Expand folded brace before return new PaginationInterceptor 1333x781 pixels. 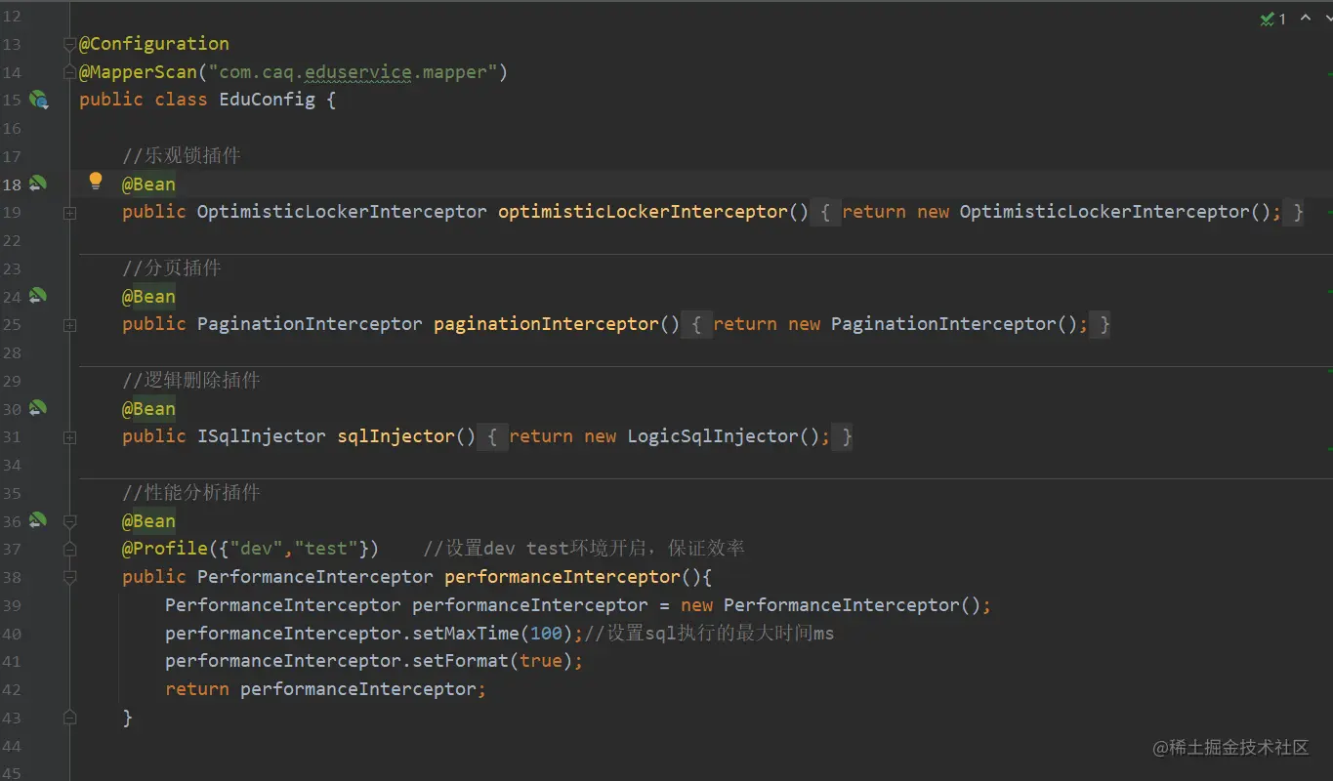pyautogui.click(x=696, y=324)
